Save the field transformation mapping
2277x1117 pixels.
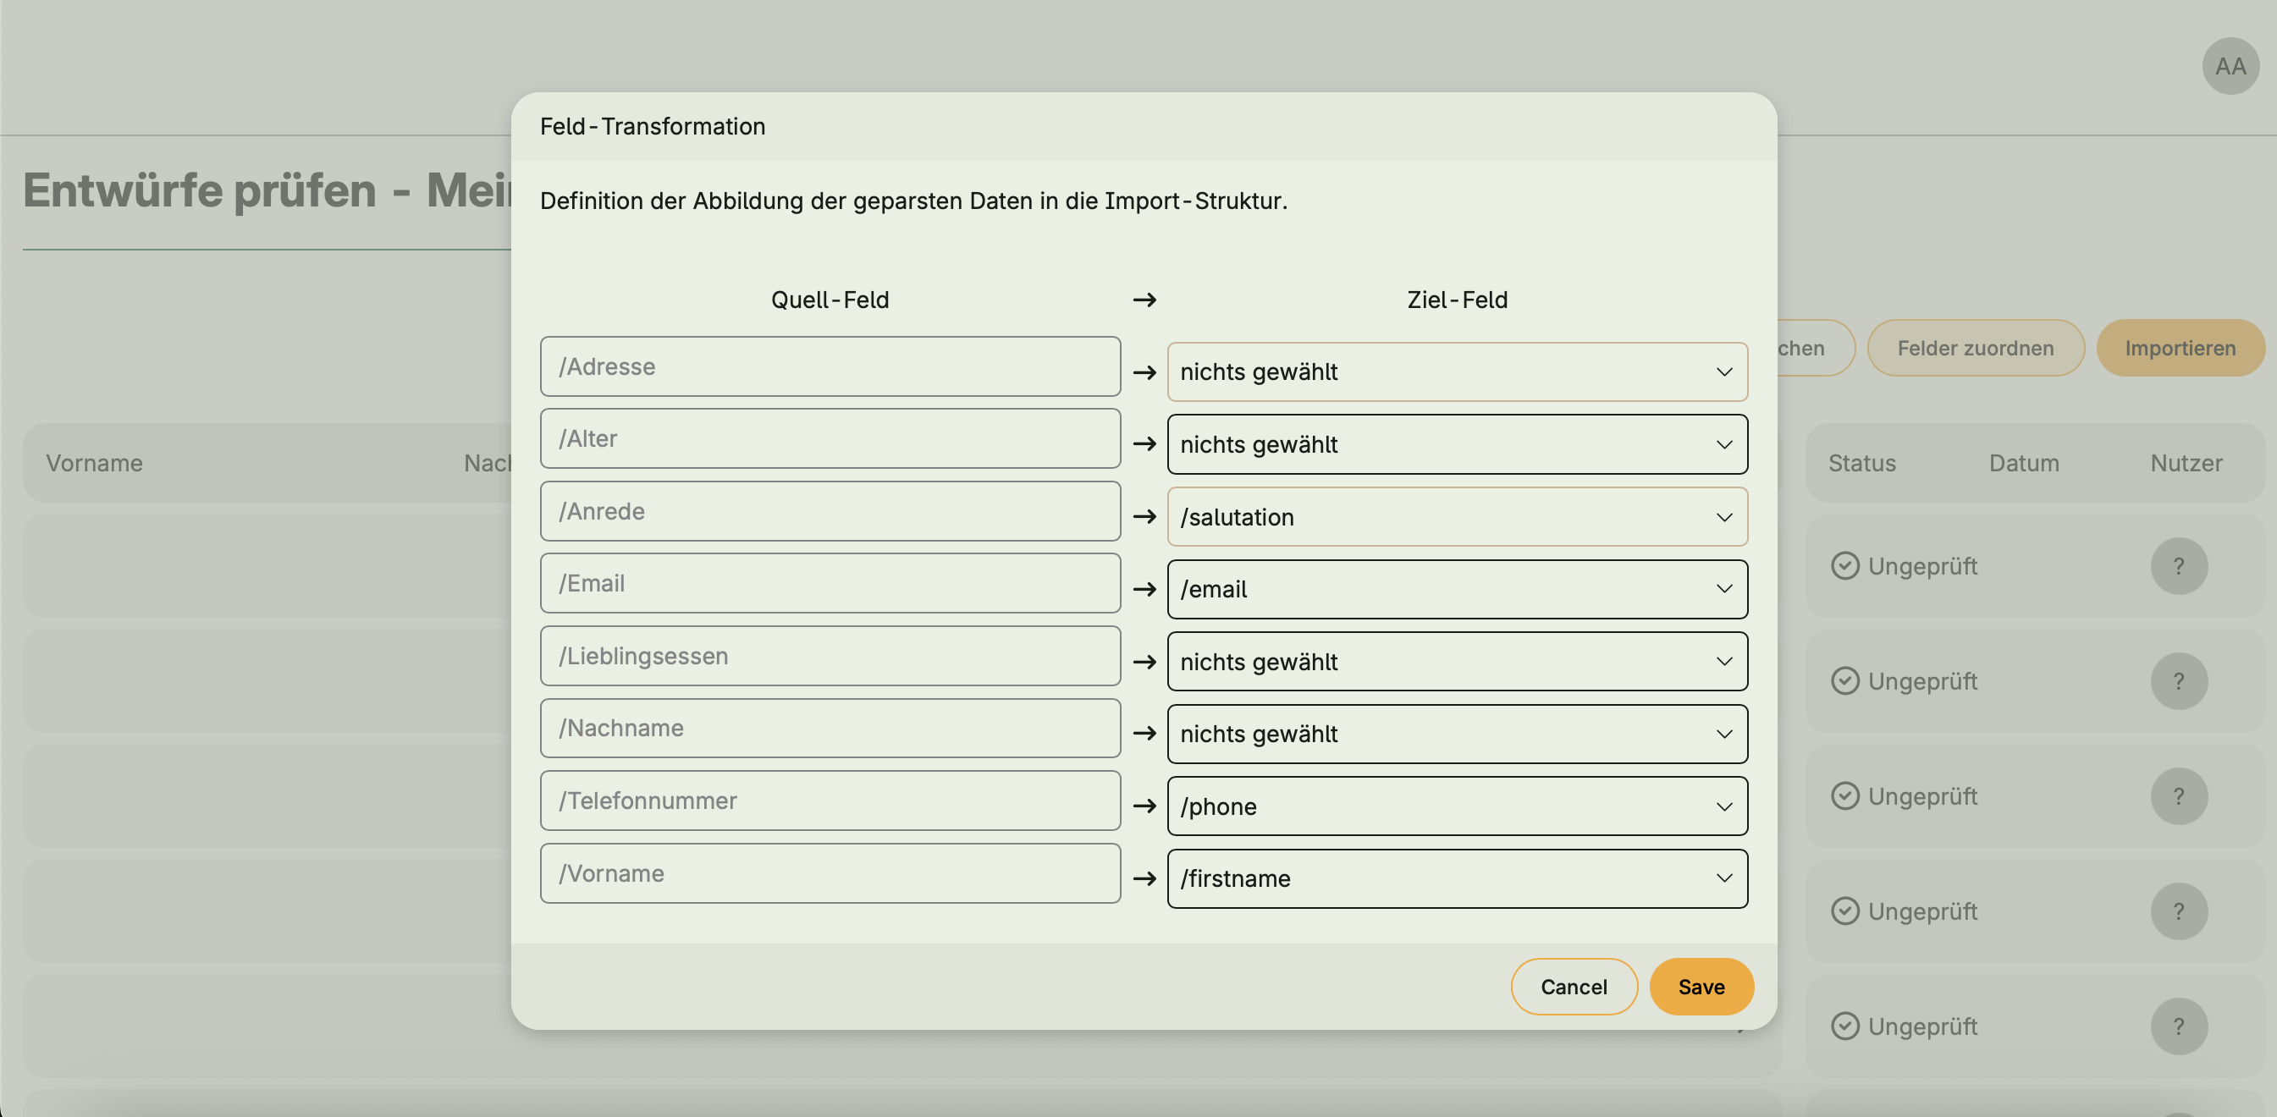1701,987
